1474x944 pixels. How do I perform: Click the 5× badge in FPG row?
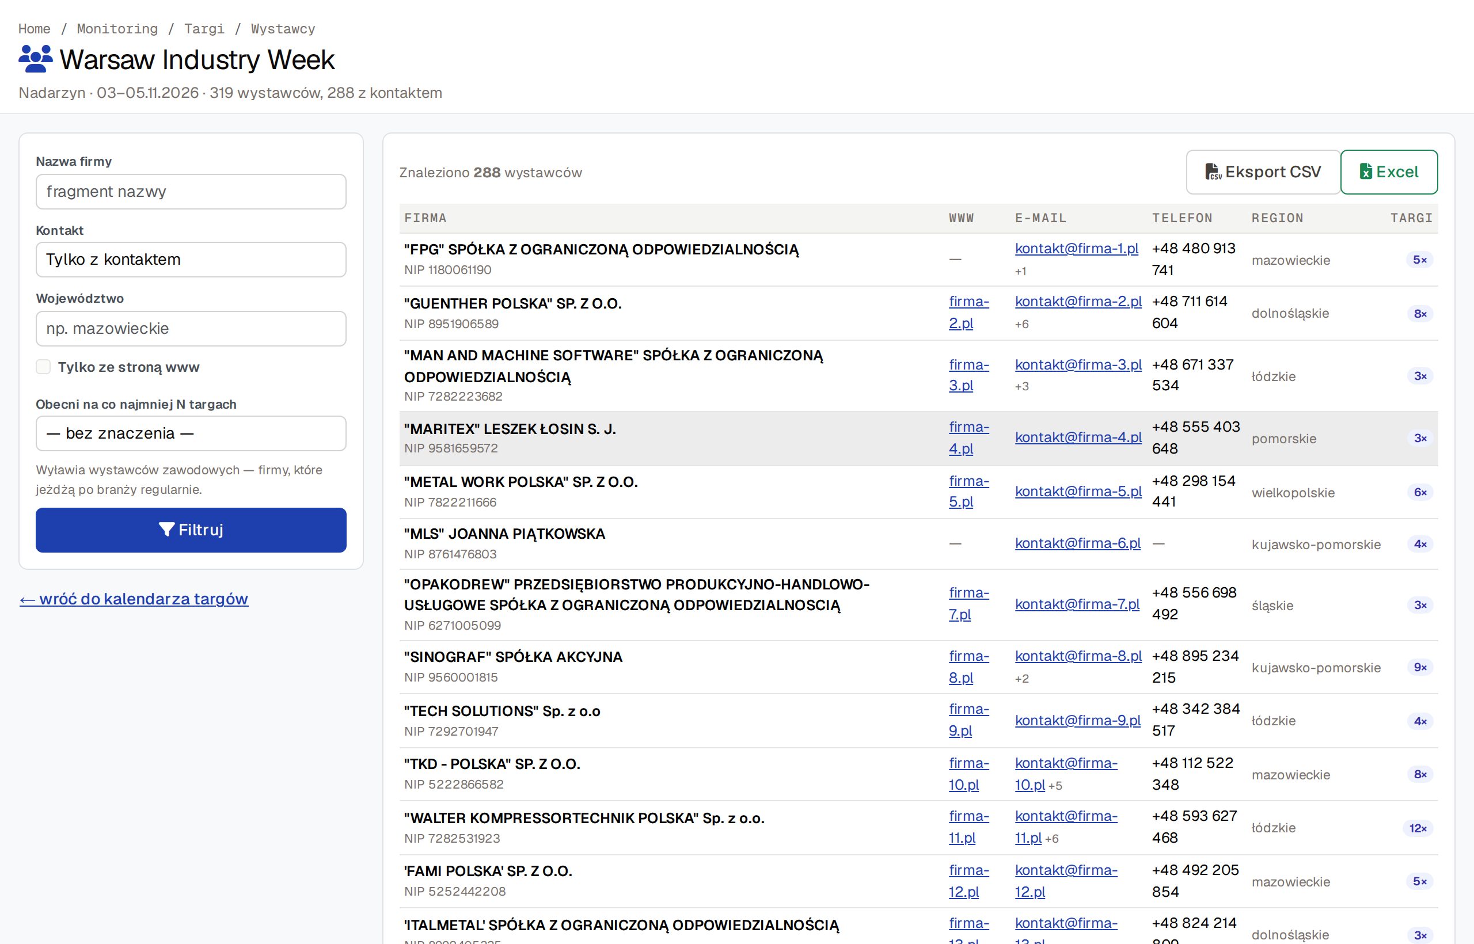point(1419,260)
